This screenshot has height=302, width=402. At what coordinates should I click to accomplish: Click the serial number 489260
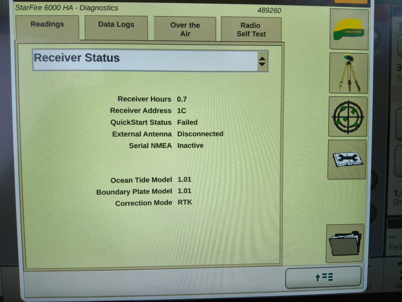(269, 11)
